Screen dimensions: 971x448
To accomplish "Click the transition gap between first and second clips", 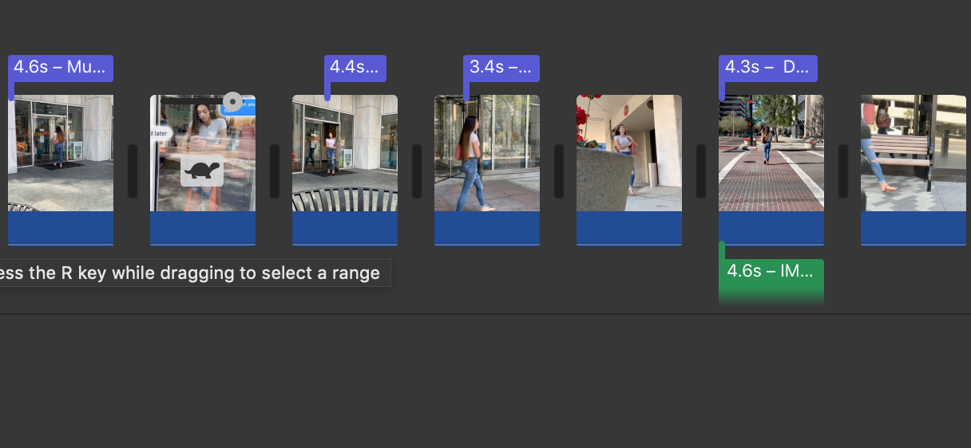I will tap(133, 171).
